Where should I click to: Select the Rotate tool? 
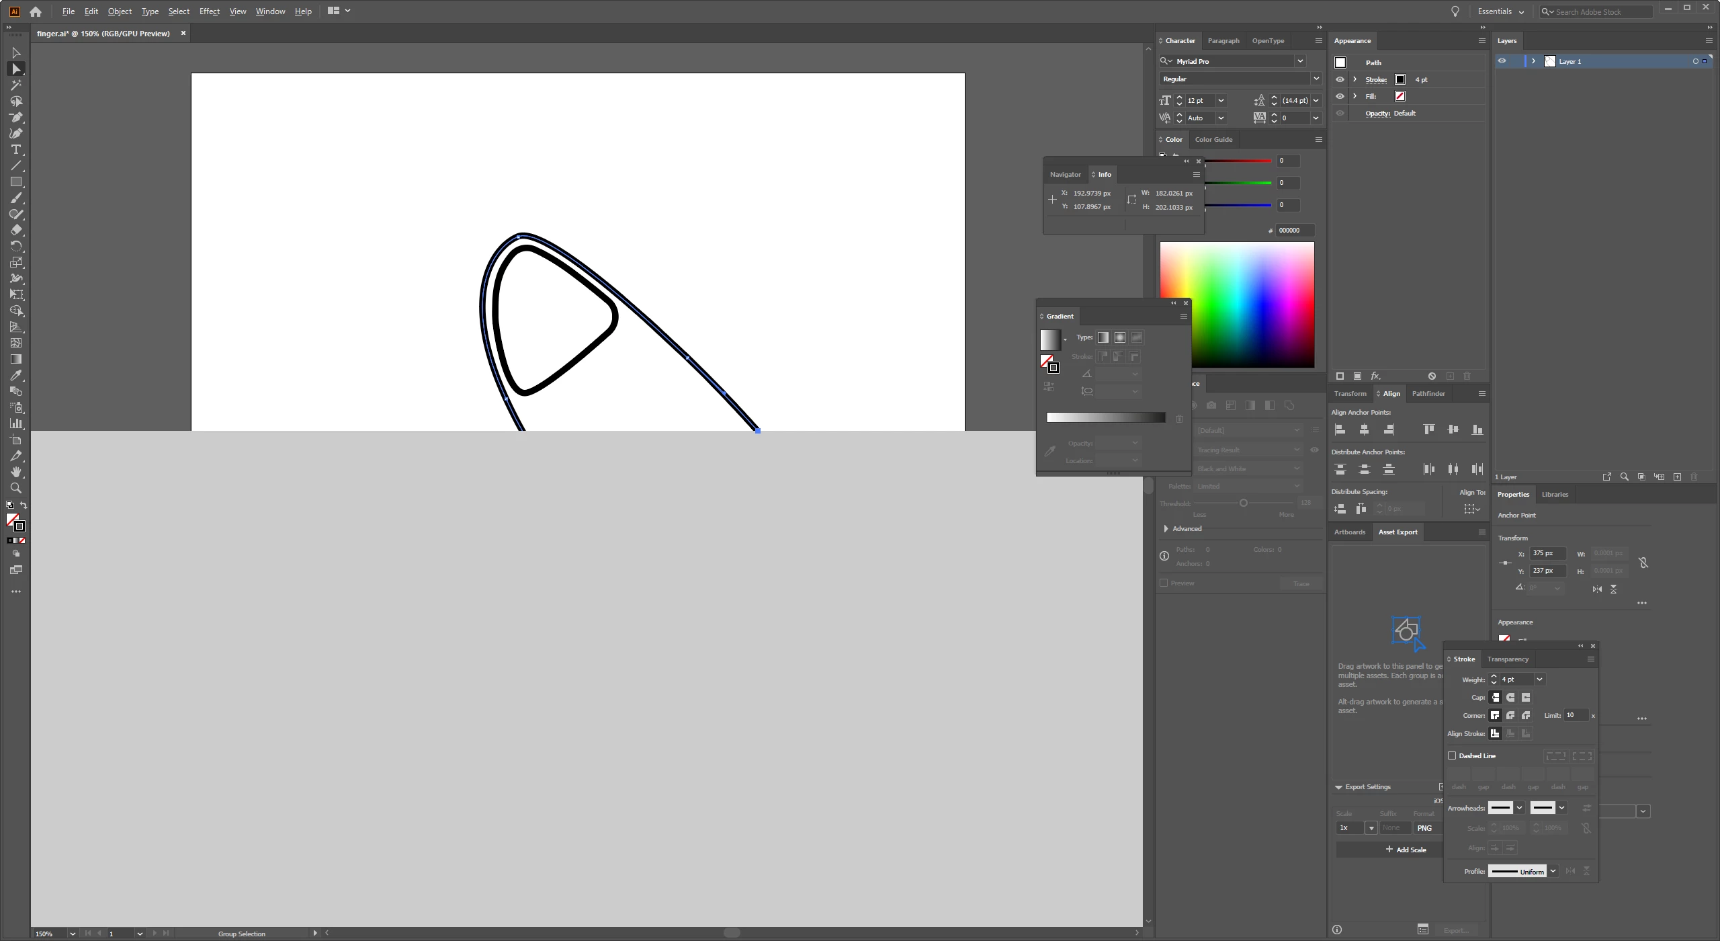click(16, 246)
